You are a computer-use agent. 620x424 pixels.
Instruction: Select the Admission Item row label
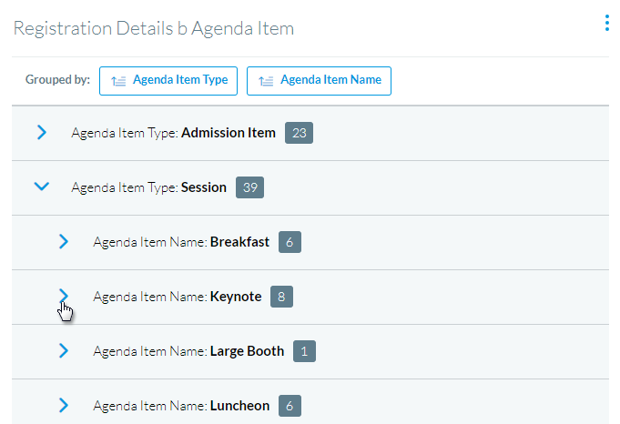(x=174, y=133)
